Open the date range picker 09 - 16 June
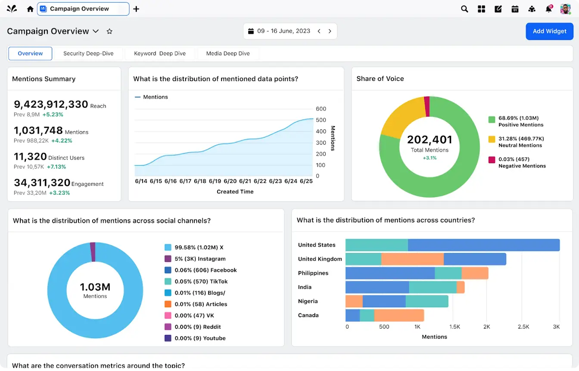The width and height of the screenshot is (579, 371). tap(282, 31)
